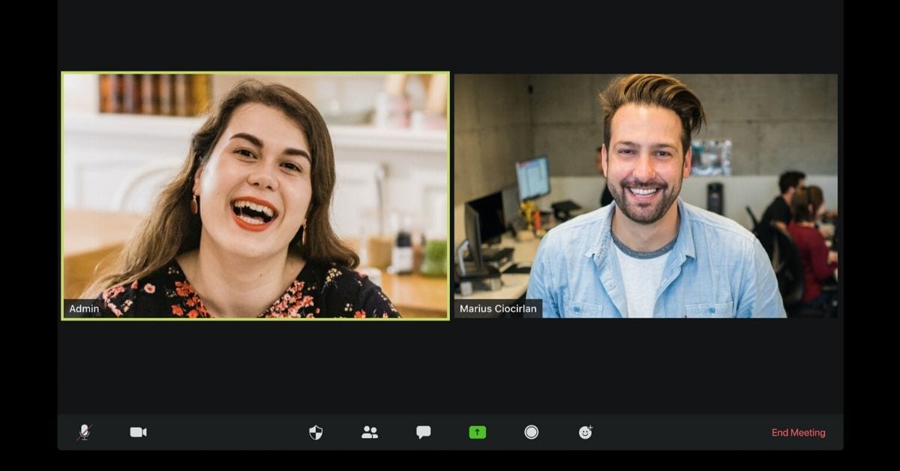900x471 pixels.
Task: Leave the call via the red End Meeting text
Action: [x=797, y=432]
